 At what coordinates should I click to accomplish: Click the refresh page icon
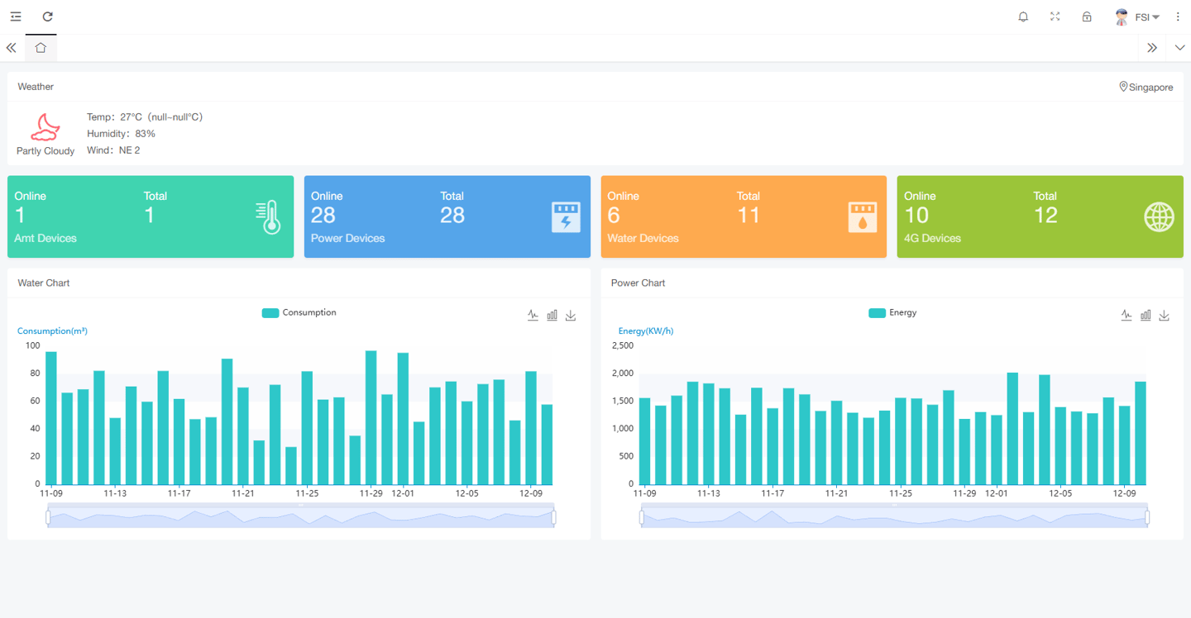tap(48, 17)
